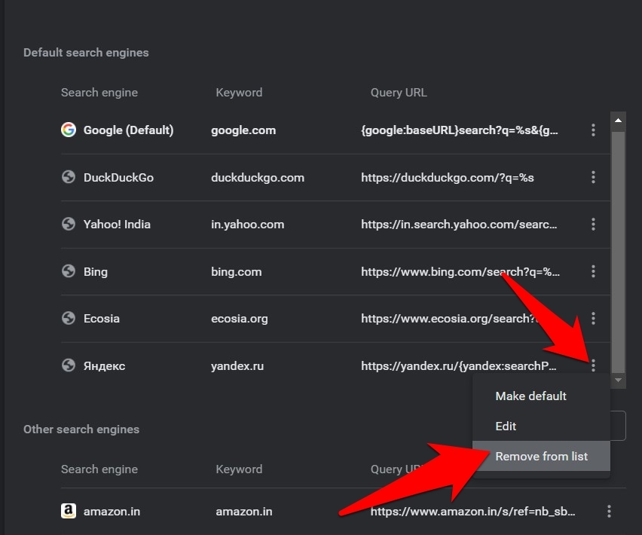Click the Bing engine name
This screenshot has height=535, width=642.
tap(96, 272)
